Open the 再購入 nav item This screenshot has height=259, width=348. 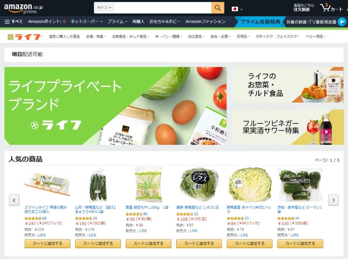click(138, 21)
